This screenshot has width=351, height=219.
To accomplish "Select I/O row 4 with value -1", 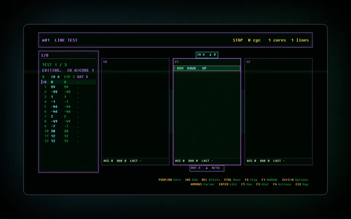I will [x=69, y=102].
